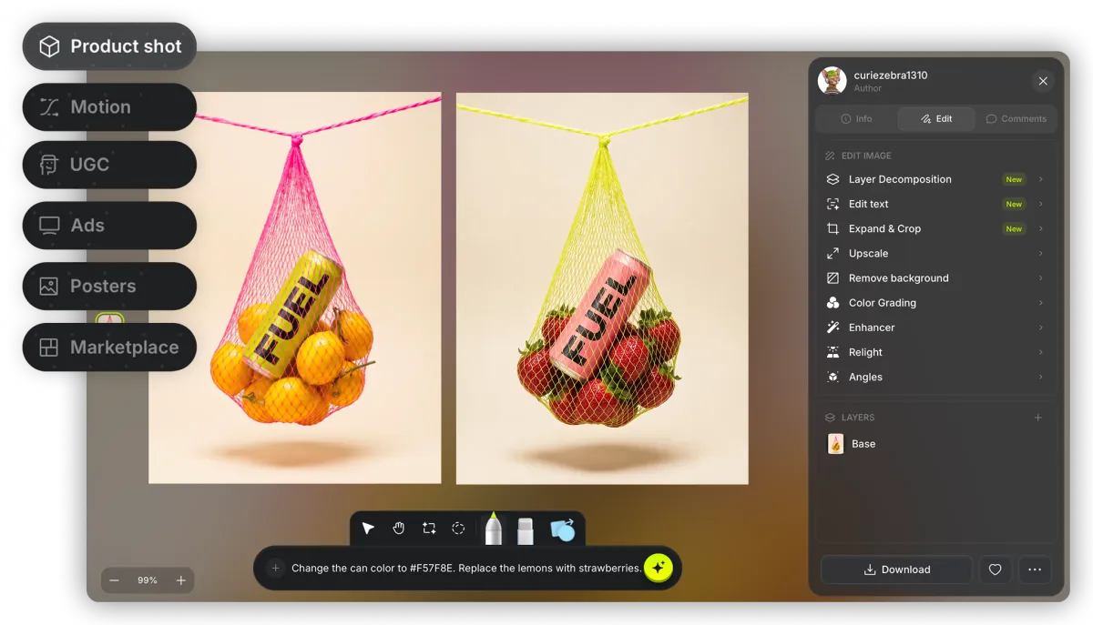Image resolution: width=1093 pixels, height=625 pixels.
Task: Choose the crop frame tool in toolbar
Action: click(x=428, y=529)
